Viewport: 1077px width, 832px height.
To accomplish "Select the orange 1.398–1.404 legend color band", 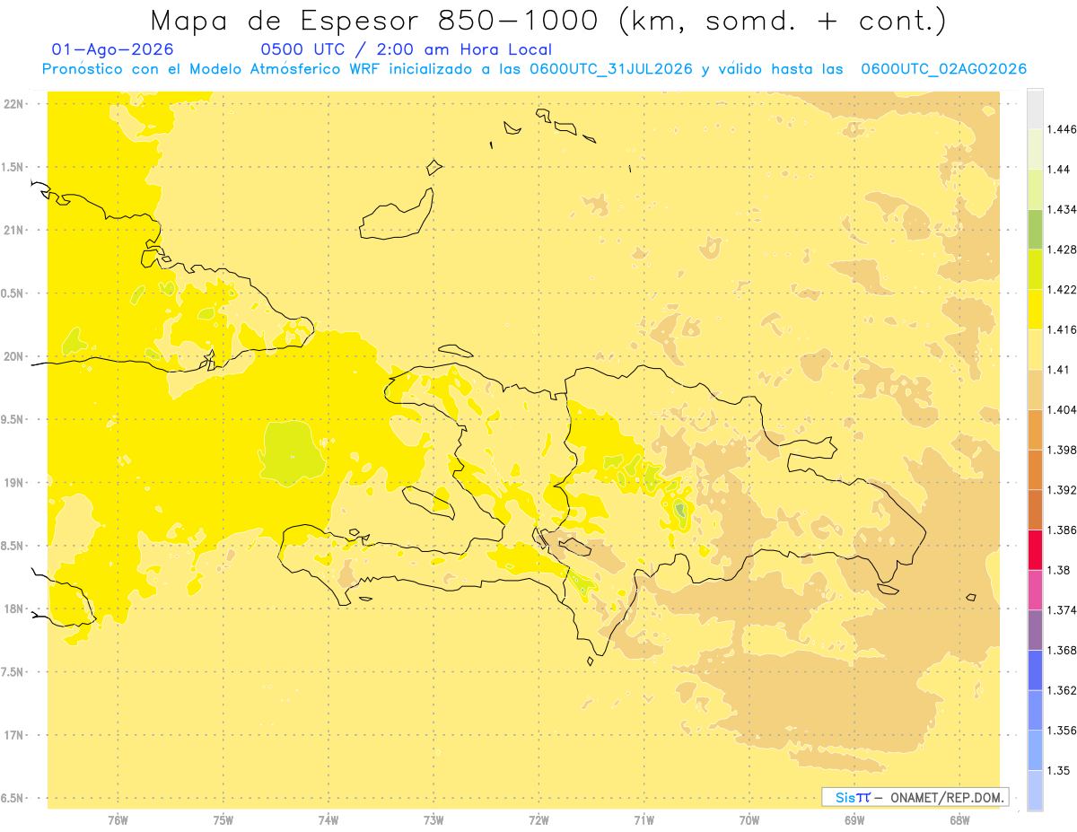I will [x=1035, y=430].
